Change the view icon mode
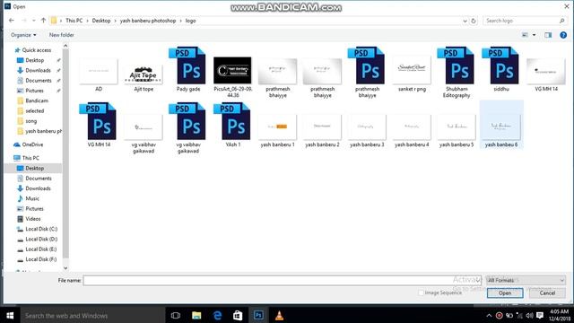This screenshot has height=323, width=574. 525,35
